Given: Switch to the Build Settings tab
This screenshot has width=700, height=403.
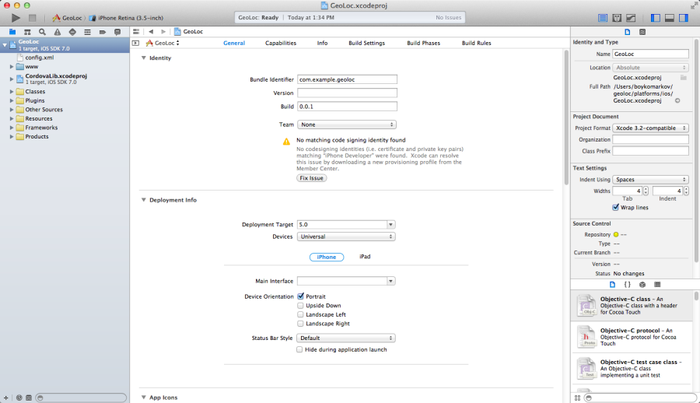Looking at the screenshot, I should pyautogui.click(x=366, y=44).
